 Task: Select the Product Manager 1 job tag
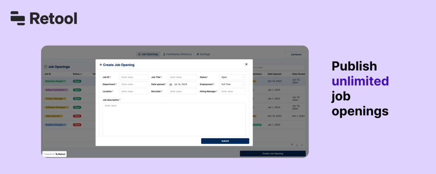pyautogui.click(x=56, y=98)
